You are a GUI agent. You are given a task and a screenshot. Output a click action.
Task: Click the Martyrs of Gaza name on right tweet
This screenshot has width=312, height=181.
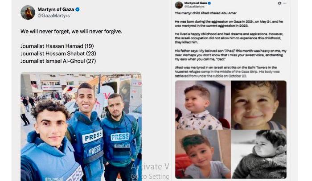pyautogui.click(x=196, y=3)
